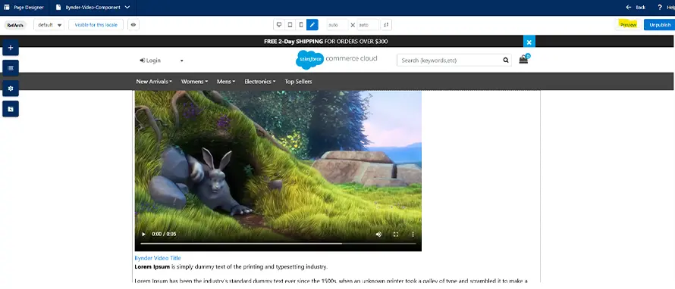Switch to desktop viewport icon
The height and width of the screenshot is (289, 675).
pyautogui.click(x=279, y=25)
